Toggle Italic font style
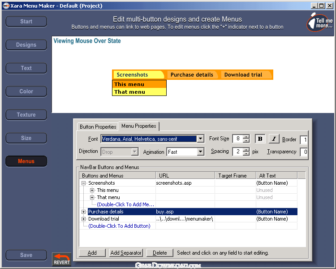The width and height of the screenshot is (336, 269). tap(274, 139)
